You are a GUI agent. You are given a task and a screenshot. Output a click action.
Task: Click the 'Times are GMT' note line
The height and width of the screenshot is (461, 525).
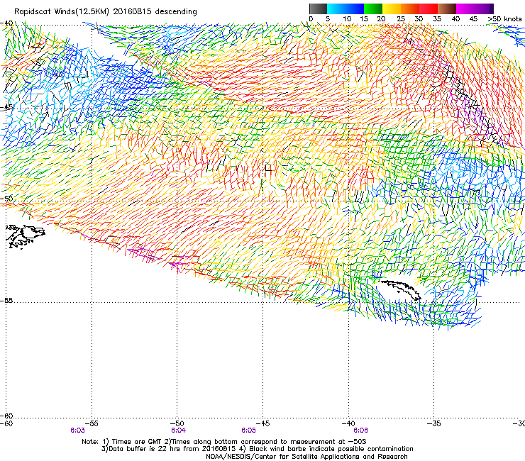[224, 442]
